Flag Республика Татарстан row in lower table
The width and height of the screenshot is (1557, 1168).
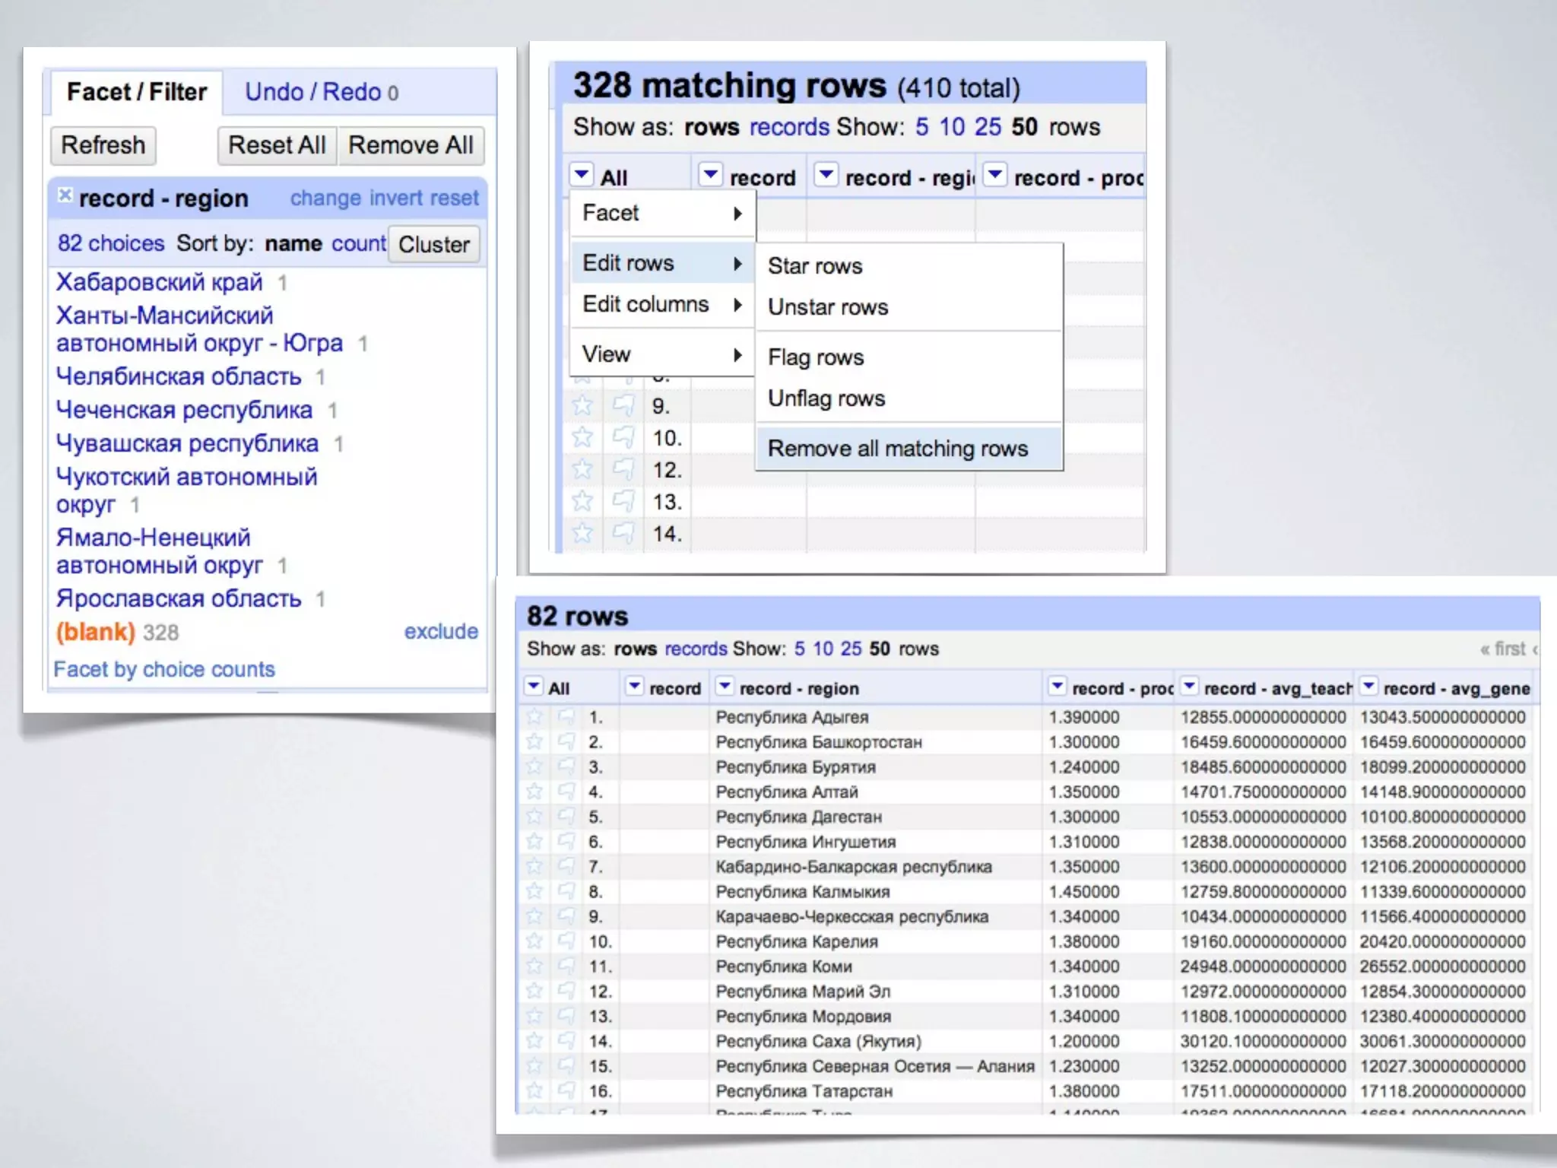click(566, 1090)
